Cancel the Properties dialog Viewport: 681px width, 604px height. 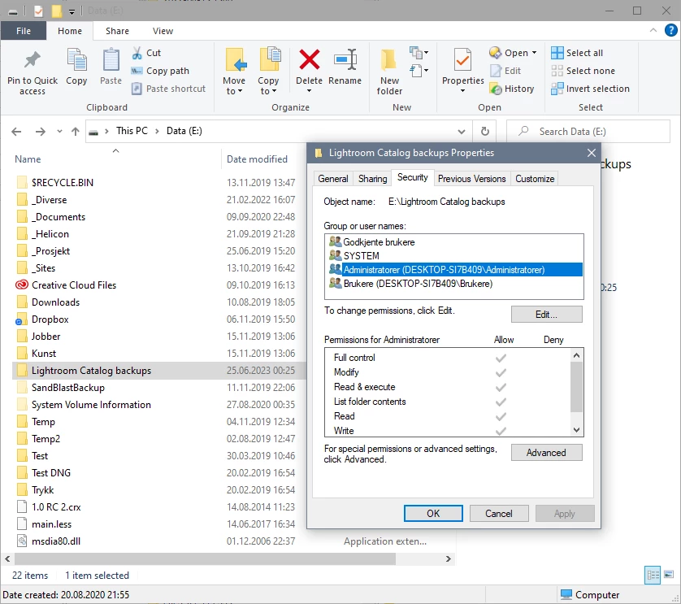pyautogui.click(x=499, y=513)
